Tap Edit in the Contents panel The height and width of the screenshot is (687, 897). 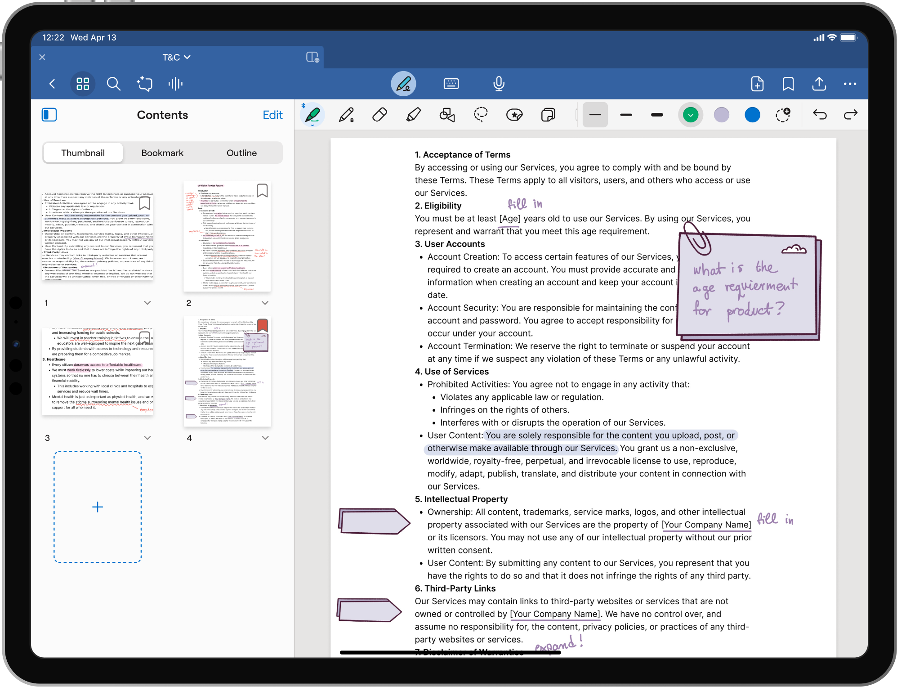(272, 115)
